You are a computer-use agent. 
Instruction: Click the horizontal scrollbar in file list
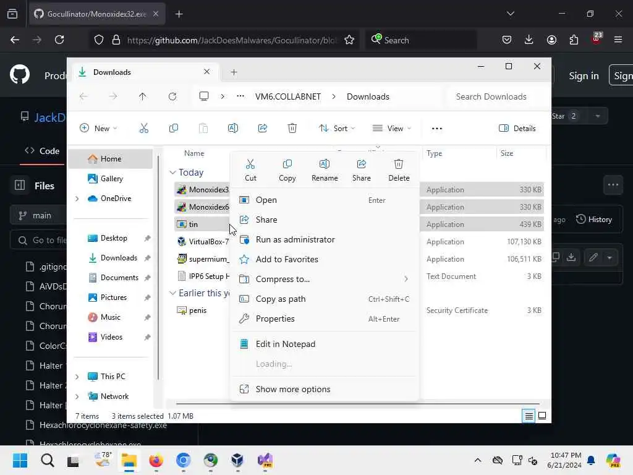click(x=357, y=403)
